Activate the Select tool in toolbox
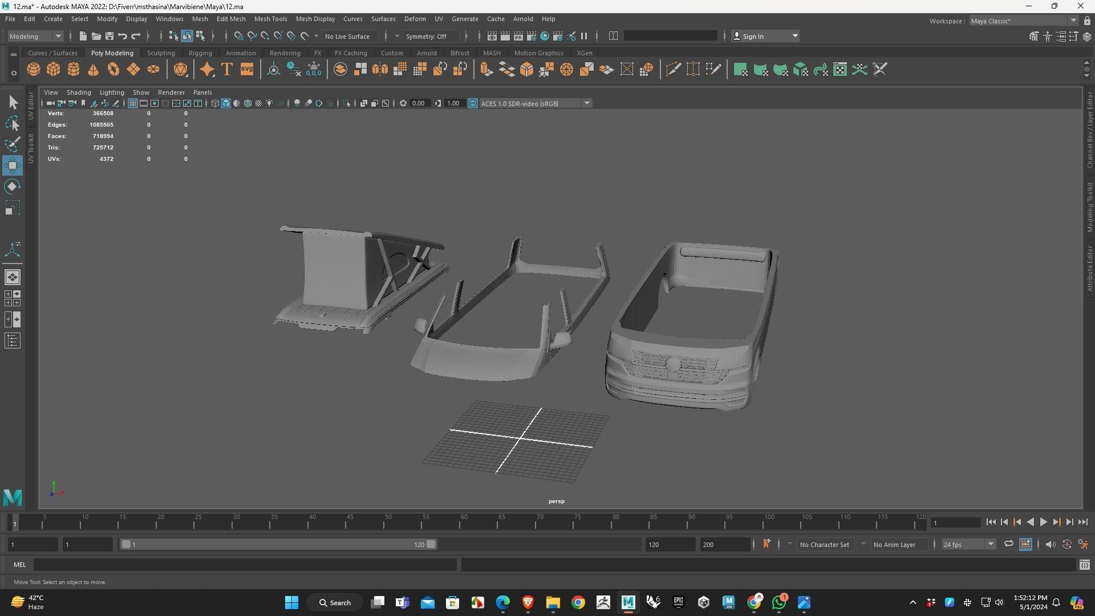Viewport: 1095px width, 616px height. point(13,103)
